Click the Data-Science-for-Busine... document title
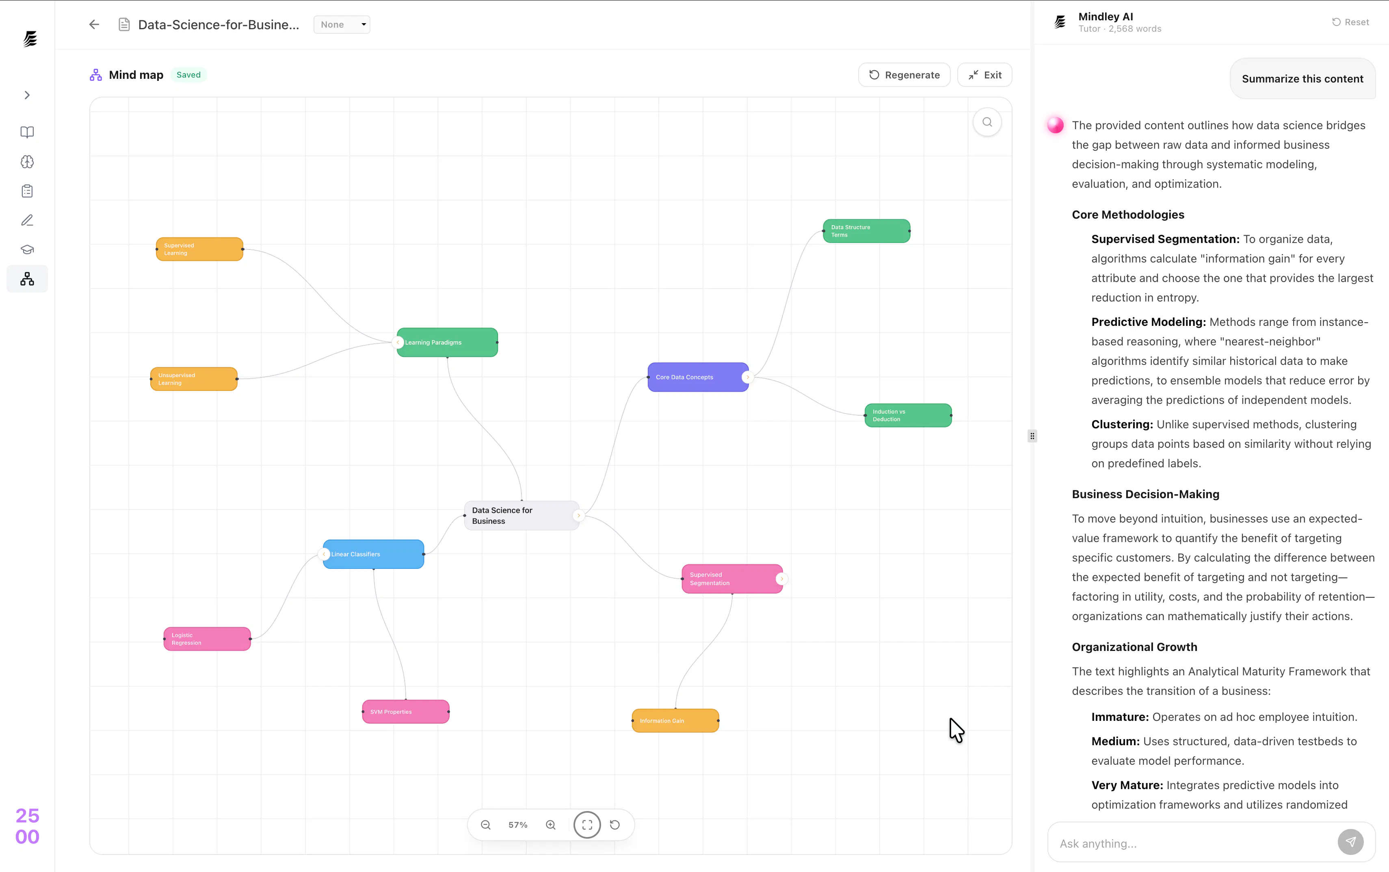1389x872 pixels. 219,24
